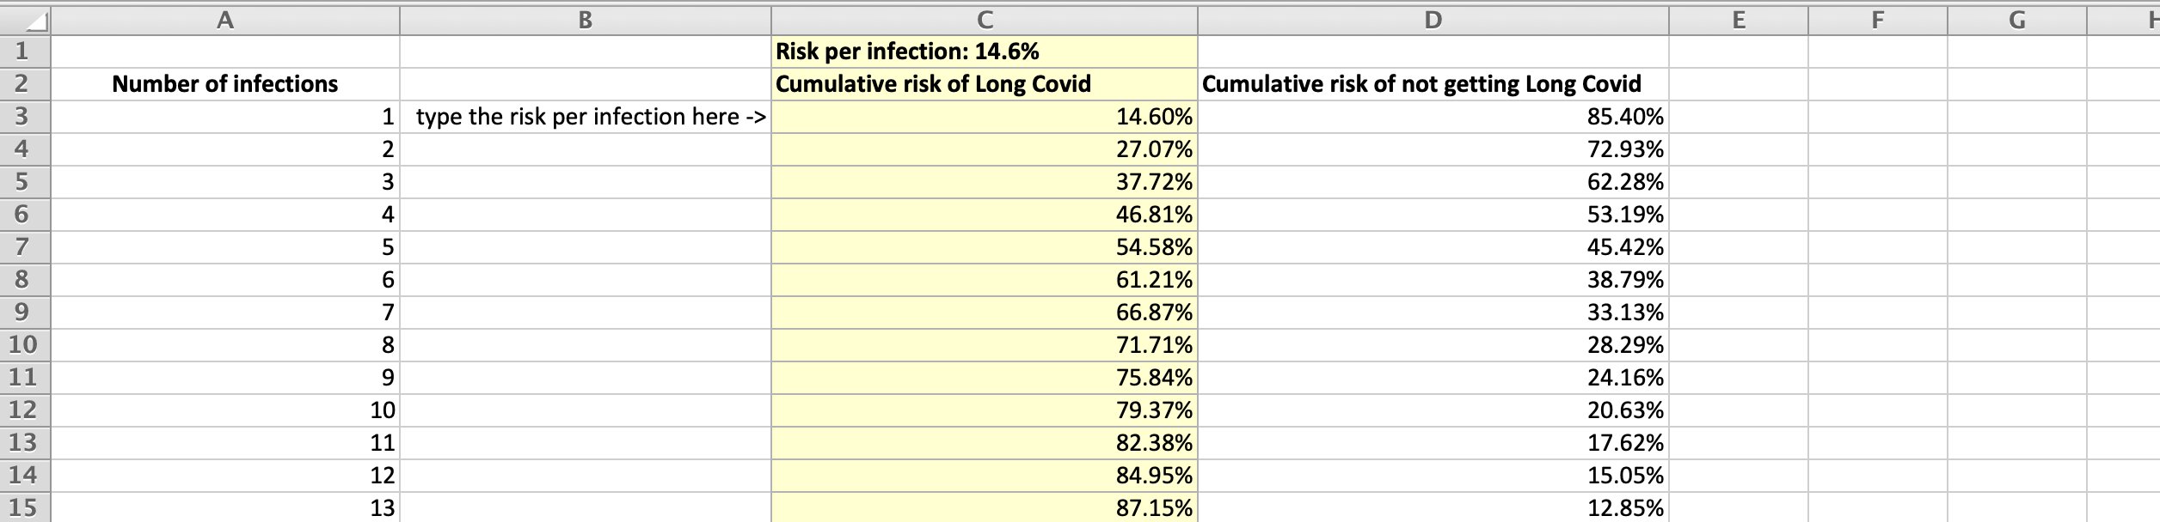The height and width of the screenshot is (522, 2160).
Task: Click 'Cumulative risk of Long Covid' cell
Action: coord(984,84)
